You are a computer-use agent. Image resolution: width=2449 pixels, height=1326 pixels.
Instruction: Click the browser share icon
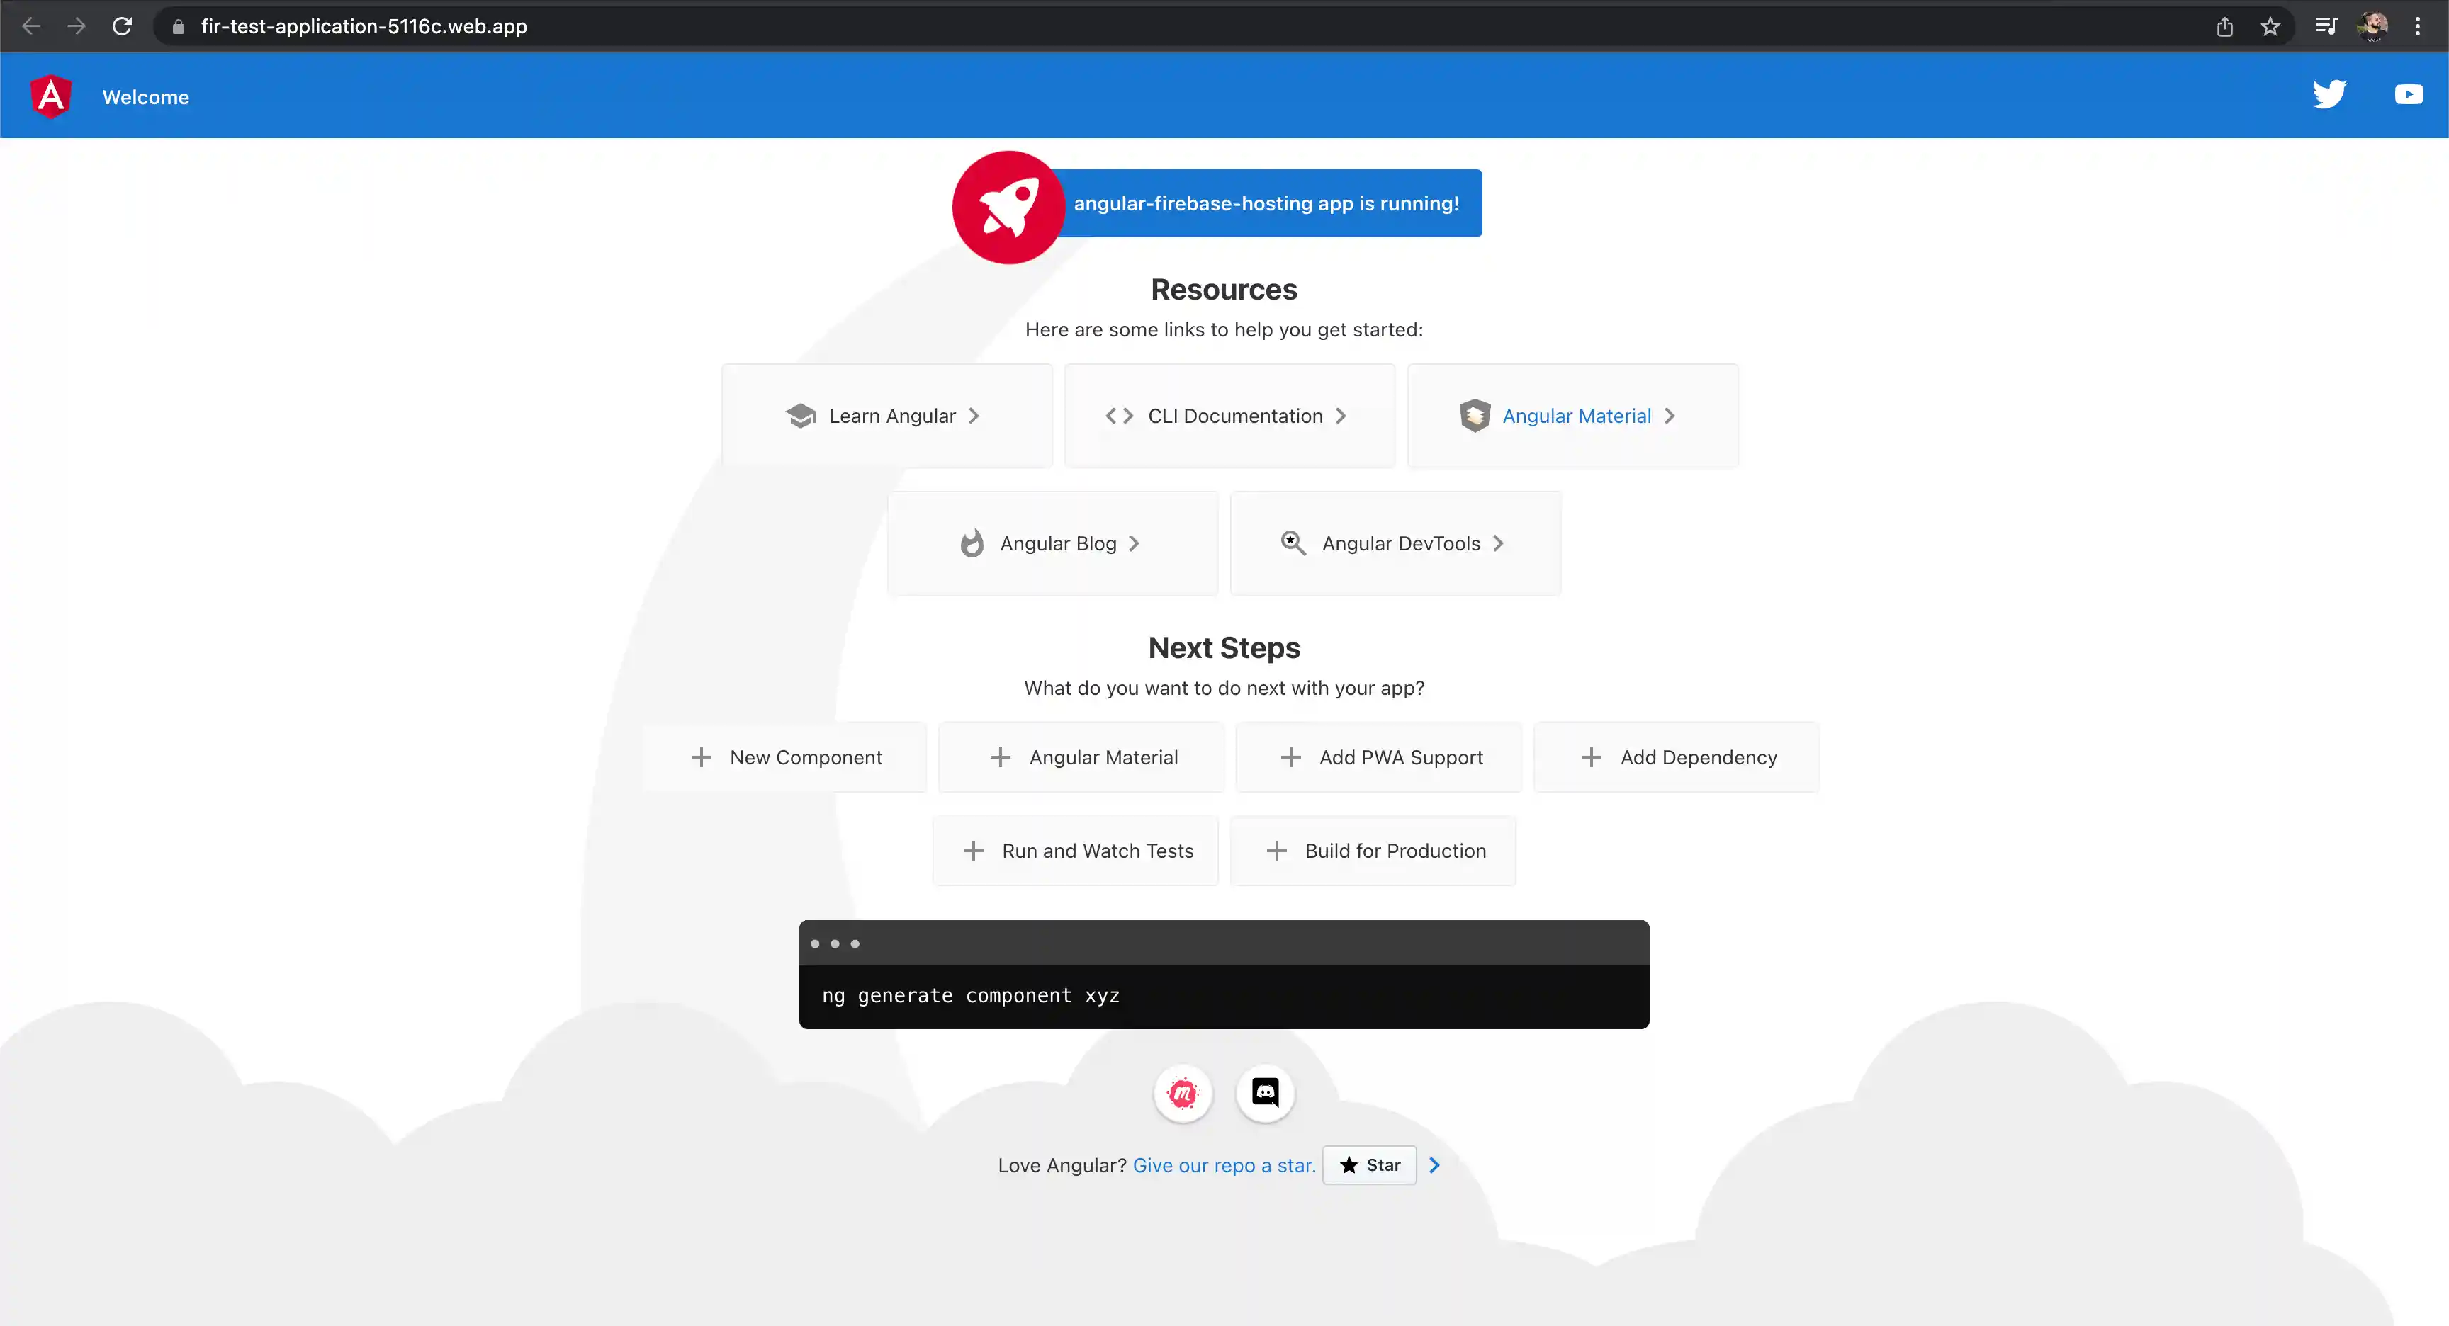click(x=2224, y=27)
